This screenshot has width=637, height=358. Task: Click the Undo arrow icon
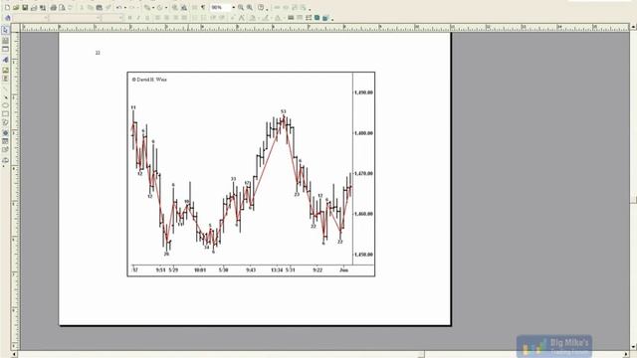(x=118, y=7)
